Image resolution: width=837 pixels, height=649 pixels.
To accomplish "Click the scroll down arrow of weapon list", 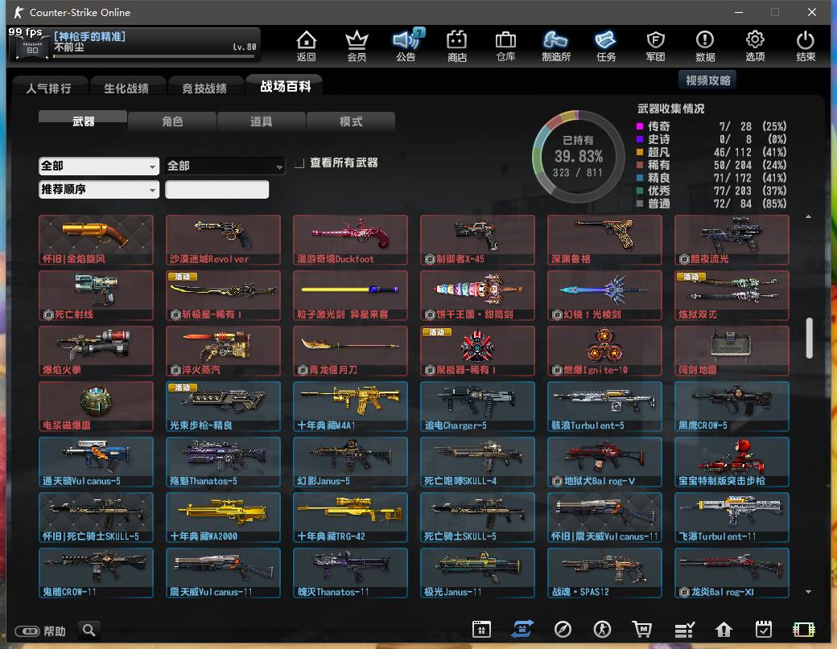I will pos(809,592).
